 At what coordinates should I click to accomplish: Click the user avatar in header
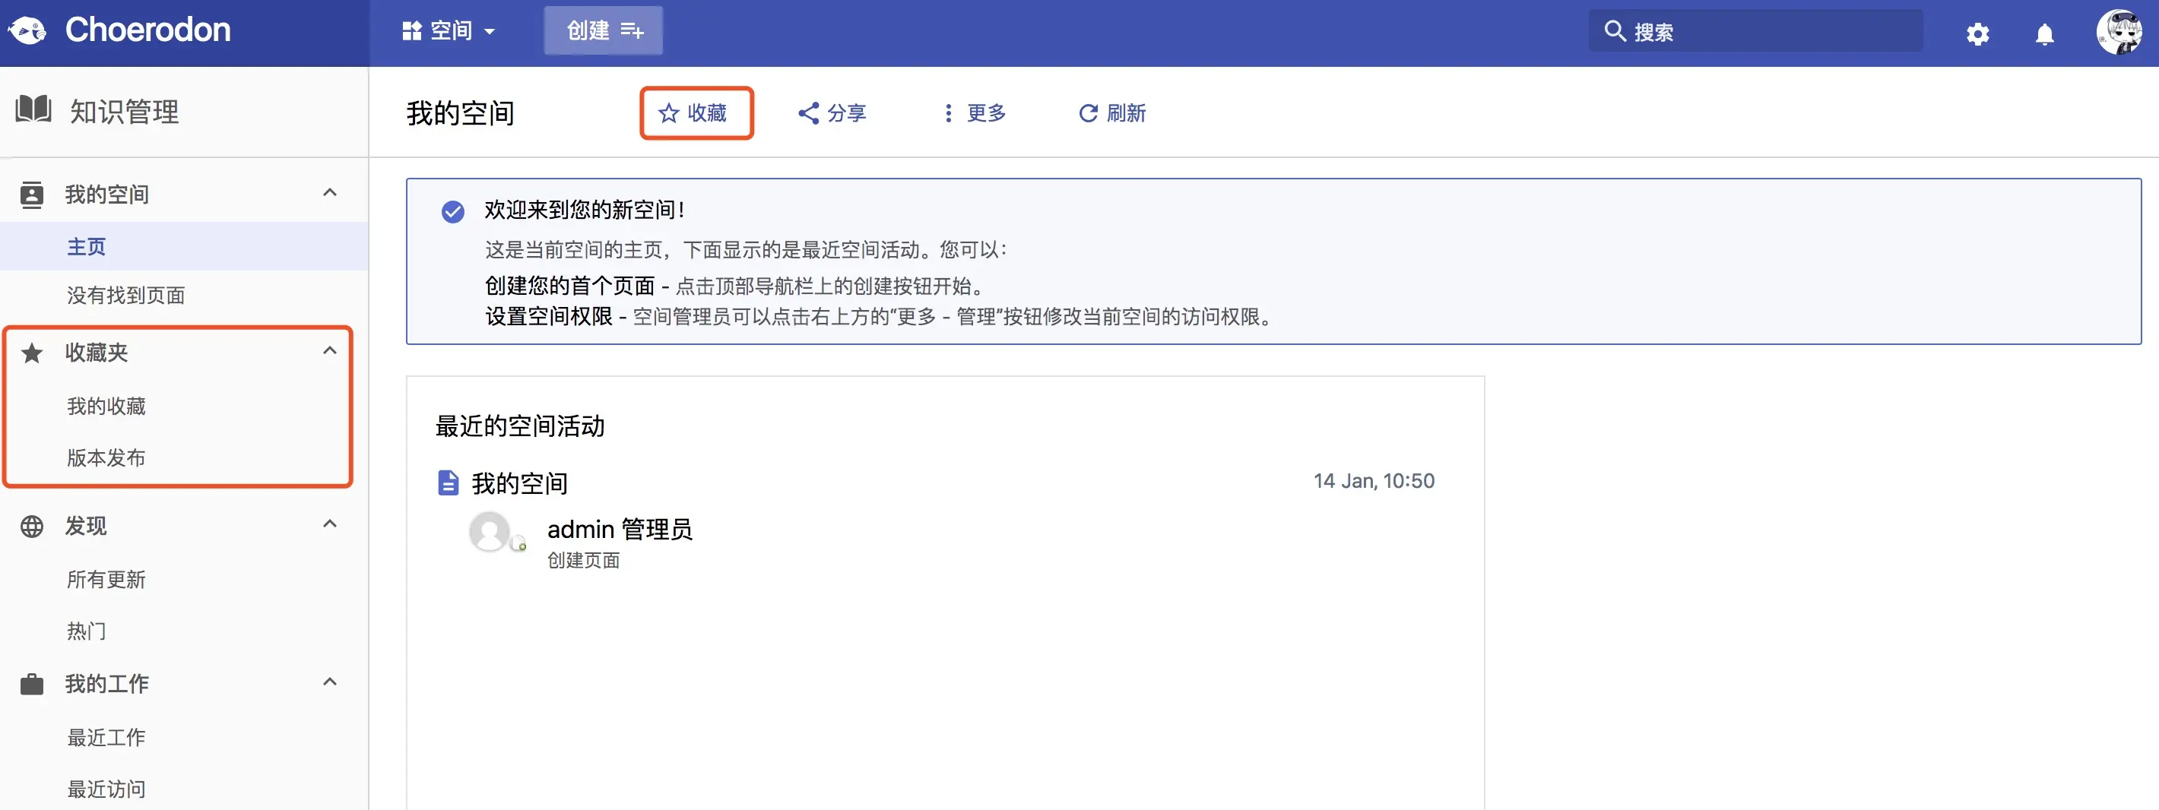2120,32
